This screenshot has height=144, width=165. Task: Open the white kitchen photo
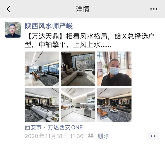pyautogui.click(x=78, y=105)
